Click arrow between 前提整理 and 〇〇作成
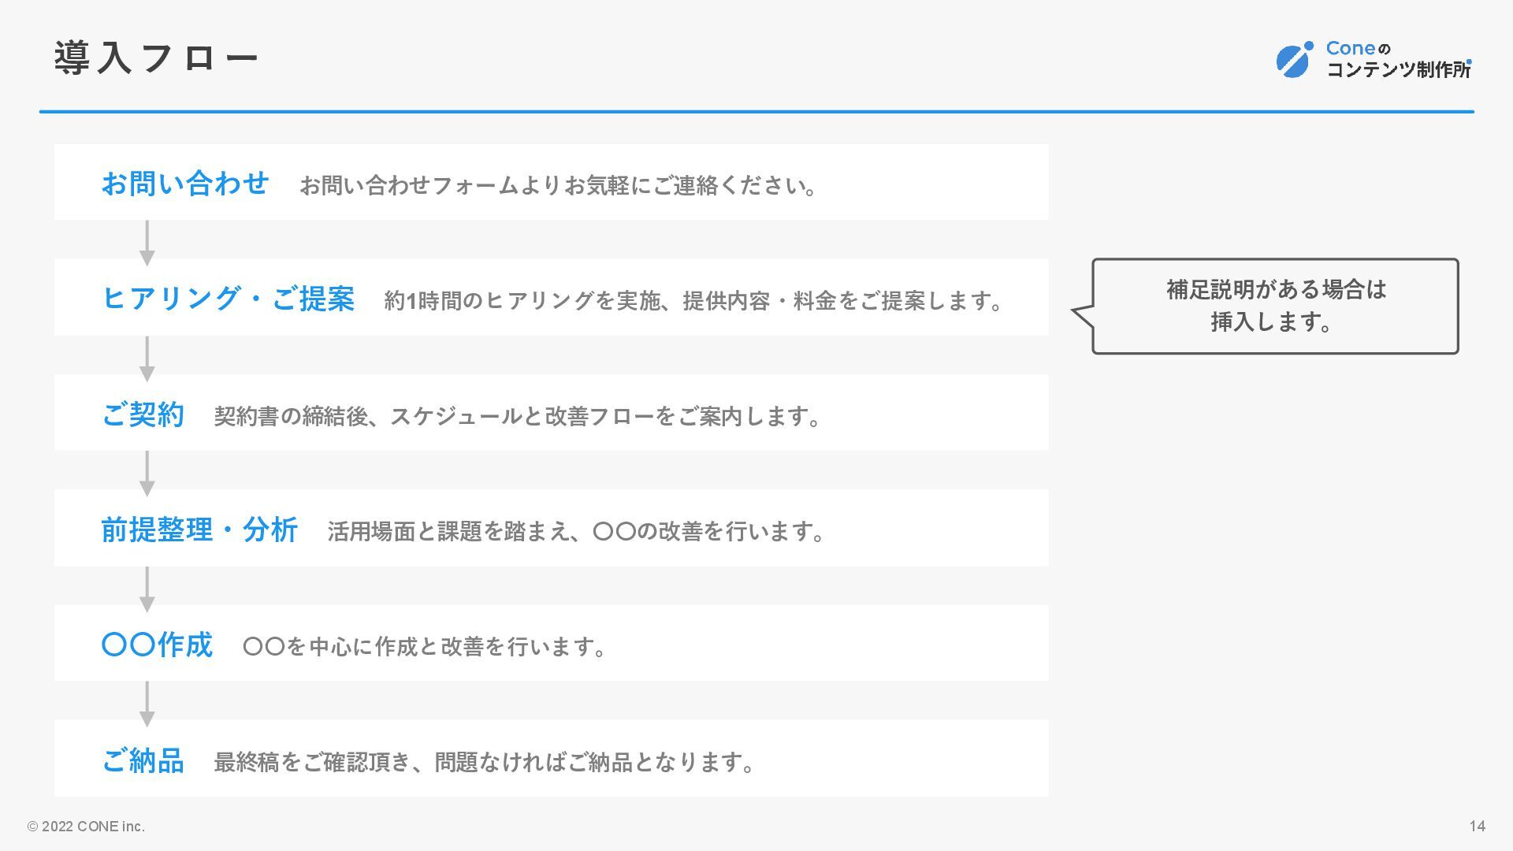The width and height of the screenshot is (1513, 851). [147, 589]
